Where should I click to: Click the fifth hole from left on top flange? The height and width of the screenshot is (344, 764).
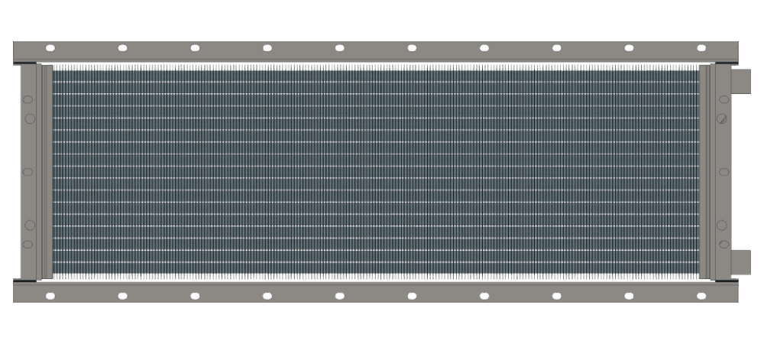pos(339,48)
